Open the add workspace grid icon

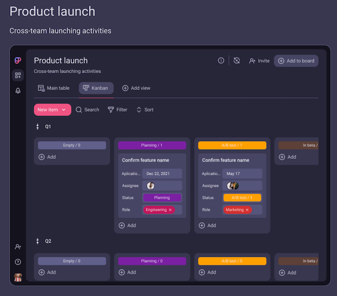pyautogui.click(x=18, y=75)
